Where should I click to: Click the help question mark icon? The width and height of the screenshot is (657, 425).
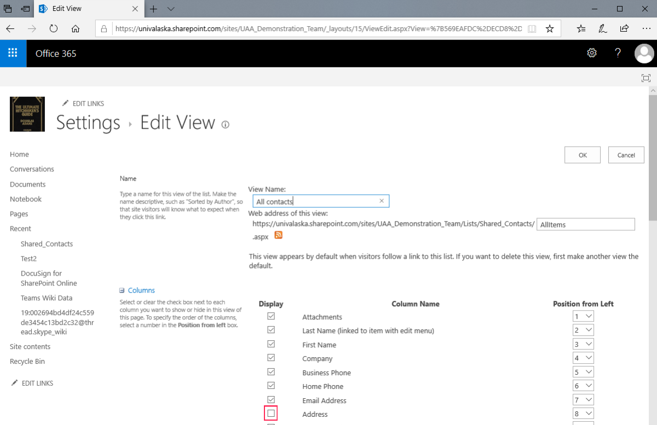(x=618, y=53)
